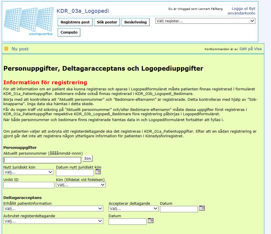This screenshot has height=234, width=271.
Task: Click the Information för registrering heading
Action: (x=45, y=82)
